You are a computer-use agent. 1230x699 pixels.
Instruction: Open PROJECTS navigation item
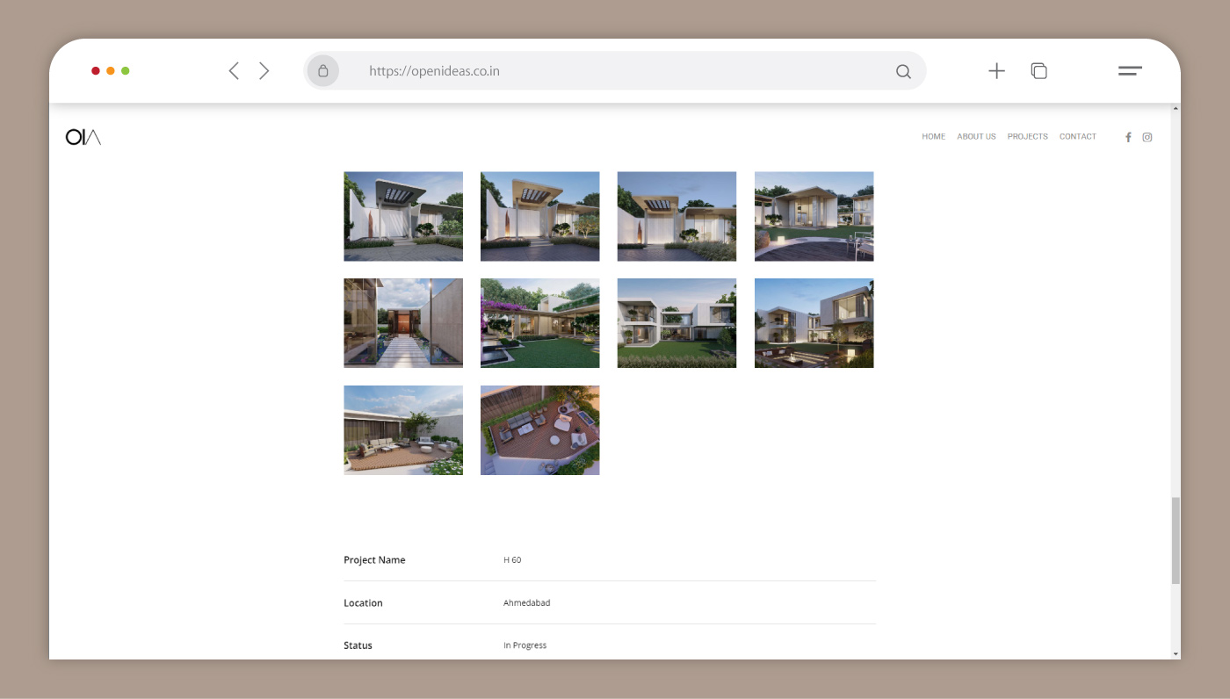click(1027, 137)
